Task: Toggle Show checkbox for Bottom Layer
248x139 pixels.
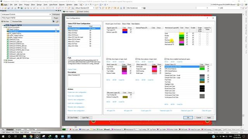Action: [131, 32]
